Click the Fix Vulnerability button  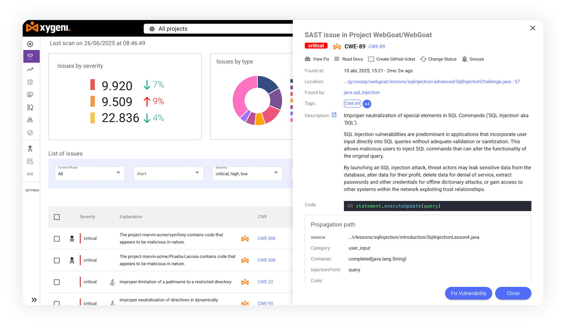[469, 293]
